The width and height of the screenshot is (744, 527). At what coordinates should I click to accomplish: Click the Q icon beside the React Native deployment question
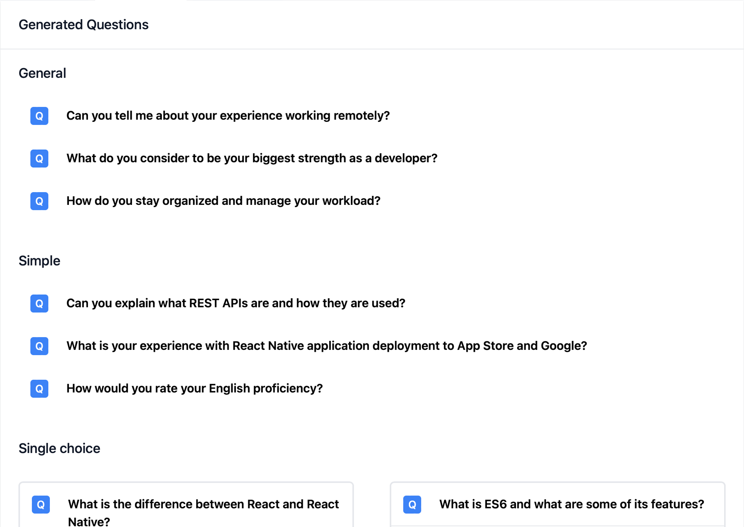39,346
